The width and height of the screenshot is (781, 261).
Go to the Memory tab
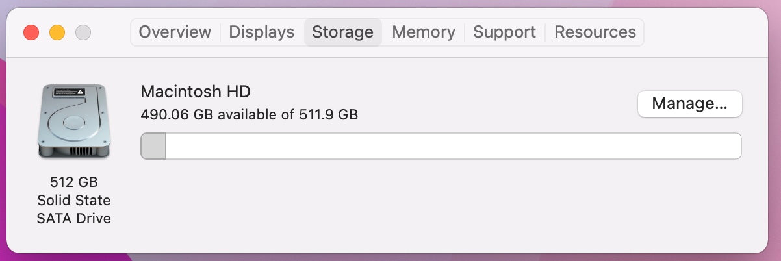(x=423, y=32)
